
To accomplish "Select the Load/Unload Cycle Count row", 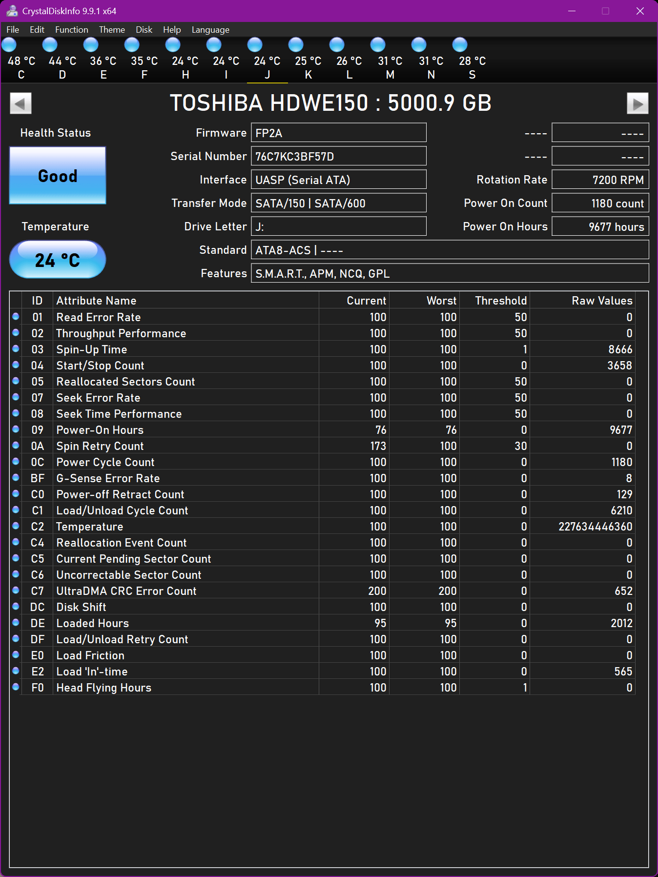I will click(x=323, y=510).
